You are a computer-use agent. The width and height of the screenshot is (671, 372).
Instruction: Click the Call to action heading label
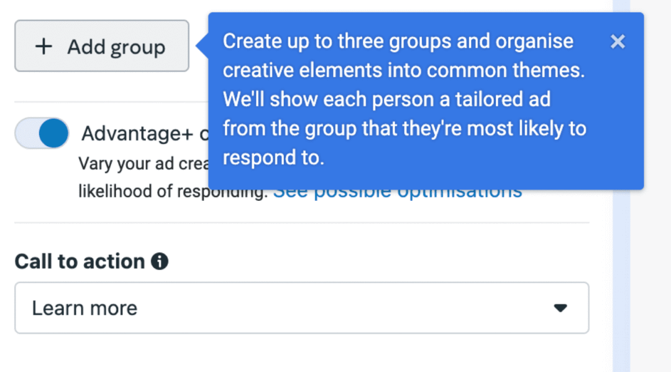coord(80,261)
